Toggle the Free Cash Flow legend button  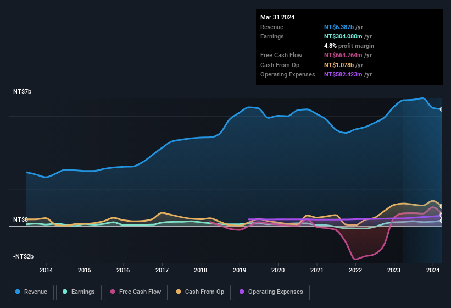click(136, 292)
